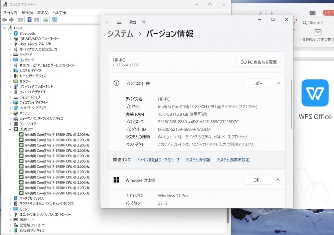
Task: Collapse the プロセッサ tree node
Action: click(x=10, y=129)
